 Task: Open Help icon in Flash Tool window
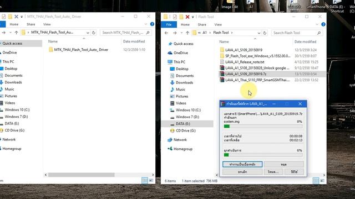323,24
